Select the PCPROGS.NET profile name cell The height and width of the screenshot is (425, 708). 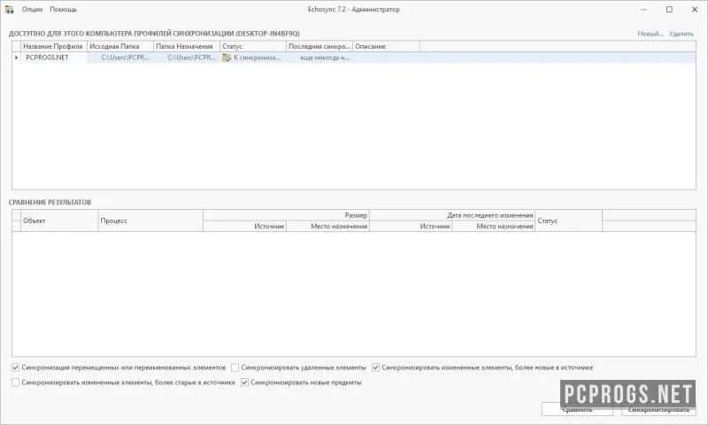pyautogui.click(x=54, y=58)
